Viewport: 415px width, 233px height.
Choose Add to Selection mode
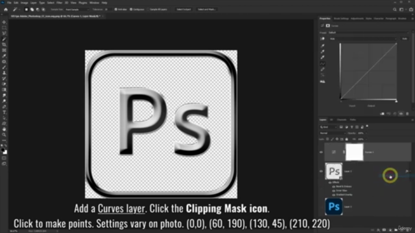(x=32, y=10)
